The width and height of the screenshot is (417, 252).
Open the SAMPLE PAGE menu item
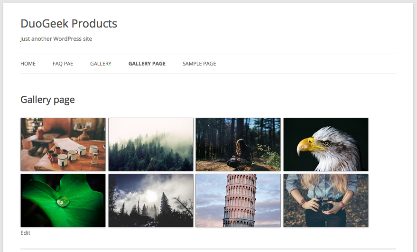pyautogui.click(x=199, y=64)
